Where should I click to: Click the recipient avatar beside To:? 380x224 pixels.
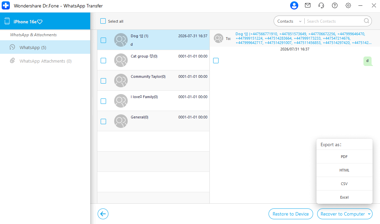[x=218, y=38]
